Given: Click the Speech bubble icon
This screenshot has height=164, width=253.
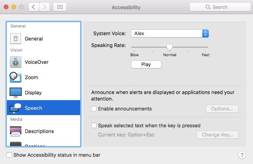Looking at the screenshot, I should [x=16, y=108].
